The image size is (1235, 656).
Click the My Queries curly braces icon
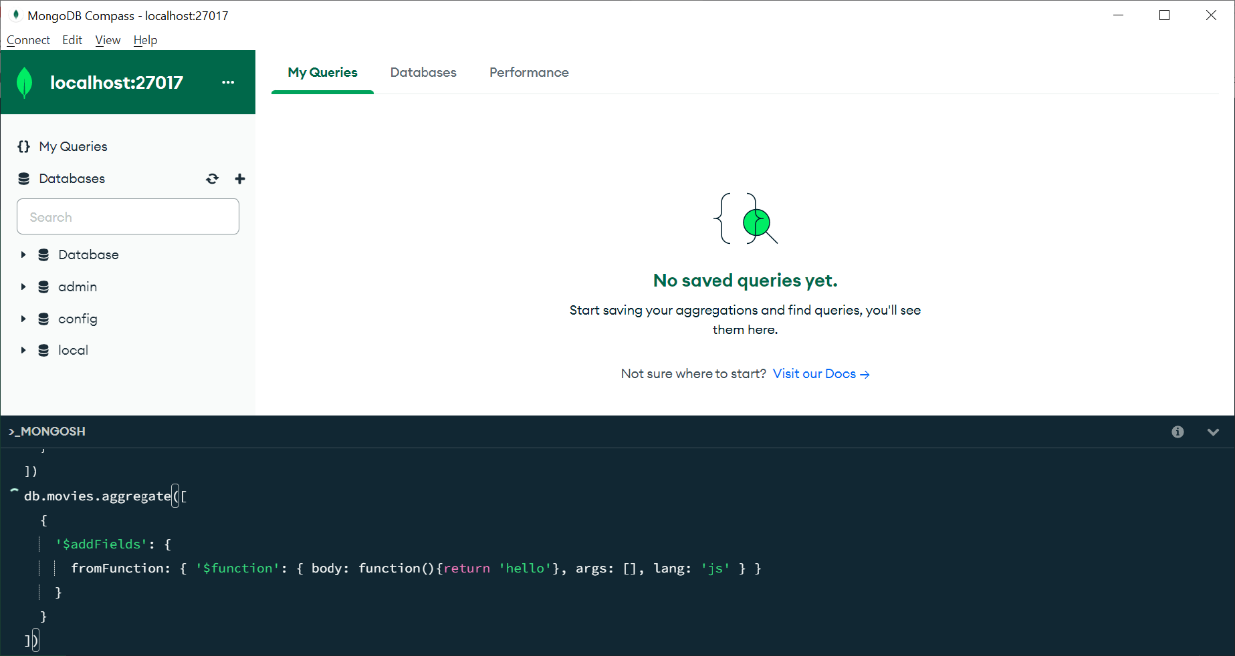(x=24, y=146)
